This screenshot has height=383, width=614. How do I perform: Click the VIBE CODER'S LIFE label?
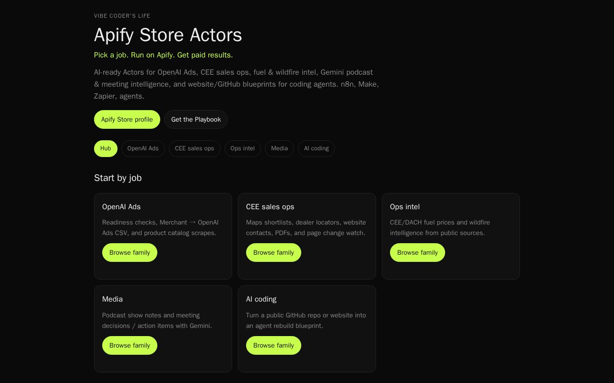click(122, 16)
